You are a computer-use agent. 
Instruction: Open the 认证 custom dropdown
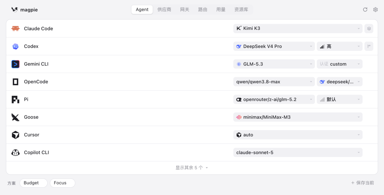[x=340, y=64]
